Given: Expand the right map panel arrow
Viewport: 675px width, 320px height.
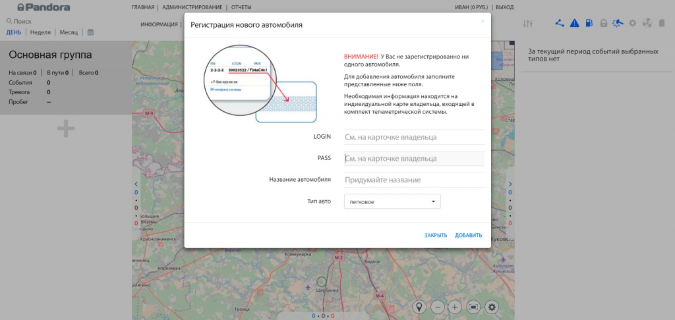Looking at the screenshot, I should click(x=510, y=184).
